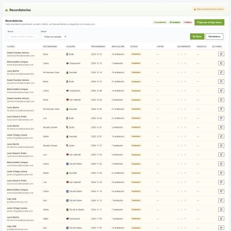The image size is (231, 231).
Task: Click the action icon for Marta's Día del Padre 7 antelación row
Action: (221, 164)
